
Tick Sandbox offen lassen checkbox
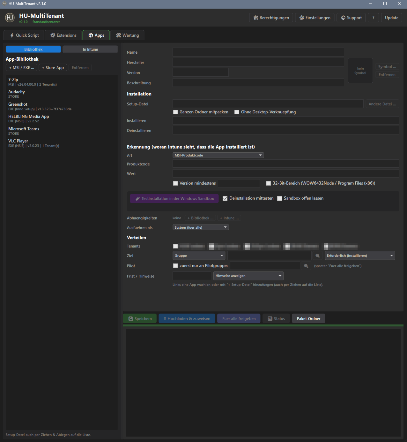pos(280,198)
